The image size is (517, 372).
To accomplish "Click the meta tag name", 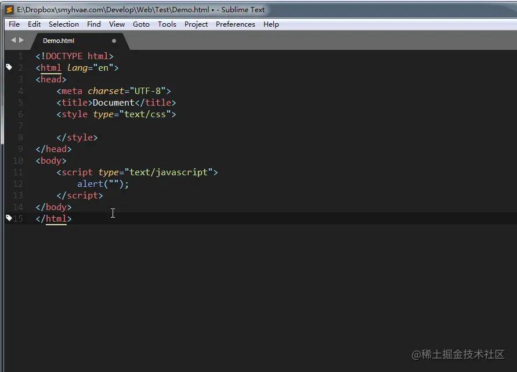I will [x=72, y=91].
